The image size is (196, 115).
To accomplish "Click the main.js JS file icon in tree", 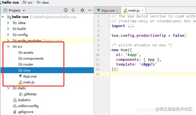I will [20, 82].
